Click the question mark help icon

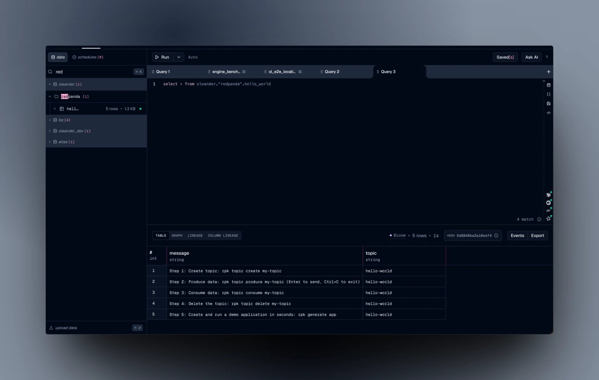coord(546,57)
